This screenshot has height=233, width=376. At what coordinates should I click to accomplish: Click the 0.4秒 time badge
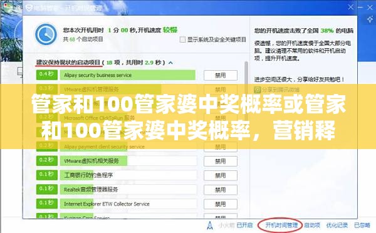47,75
